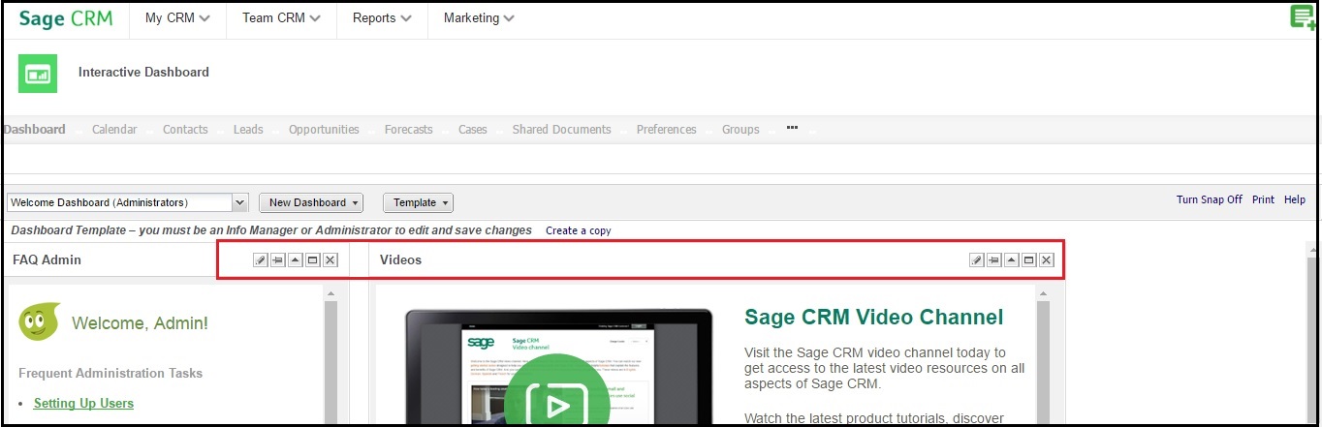Click the FAQ Admin gadget scrollbar
Viewport: 1322px width, 427px height.
[330, 354]
